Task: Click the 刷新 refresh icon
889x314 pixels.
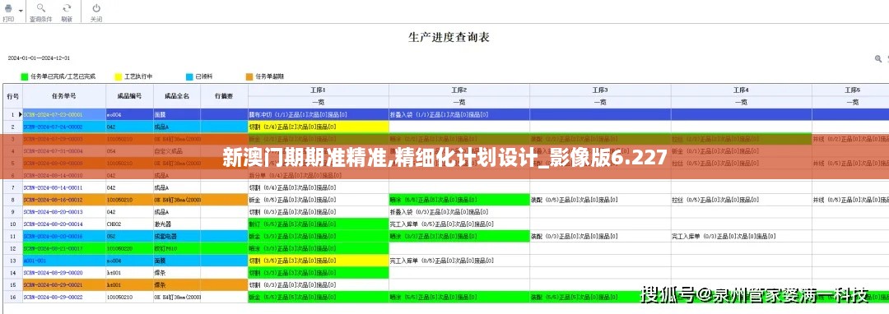Action: pyautogui.click(x=67, y=8)
